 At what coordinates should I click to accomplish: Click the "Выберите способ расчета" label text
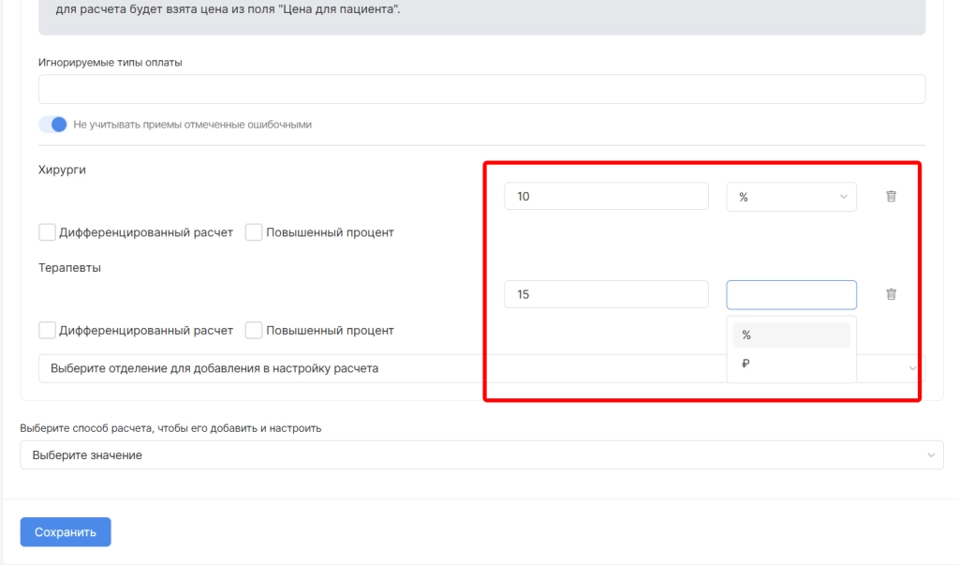tap(170, 428)
